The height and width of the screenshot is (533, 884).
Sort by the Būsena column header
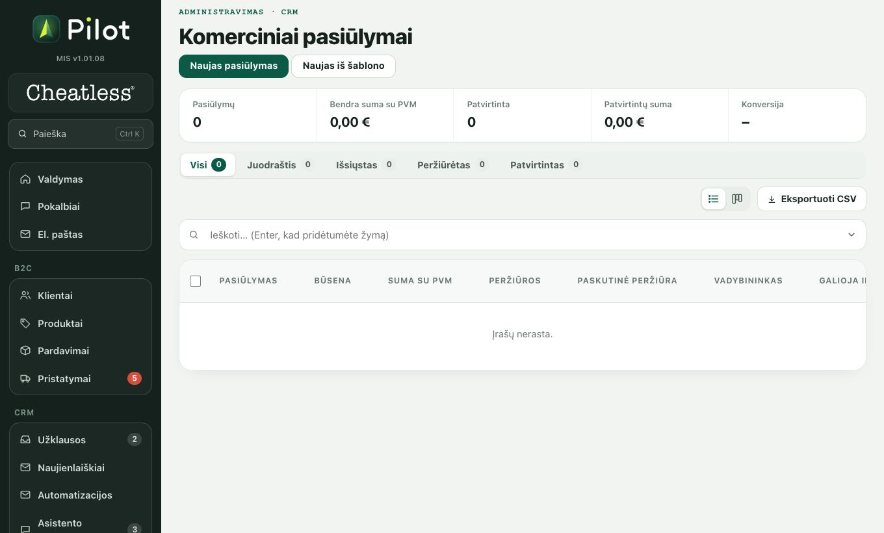point(333,281)
